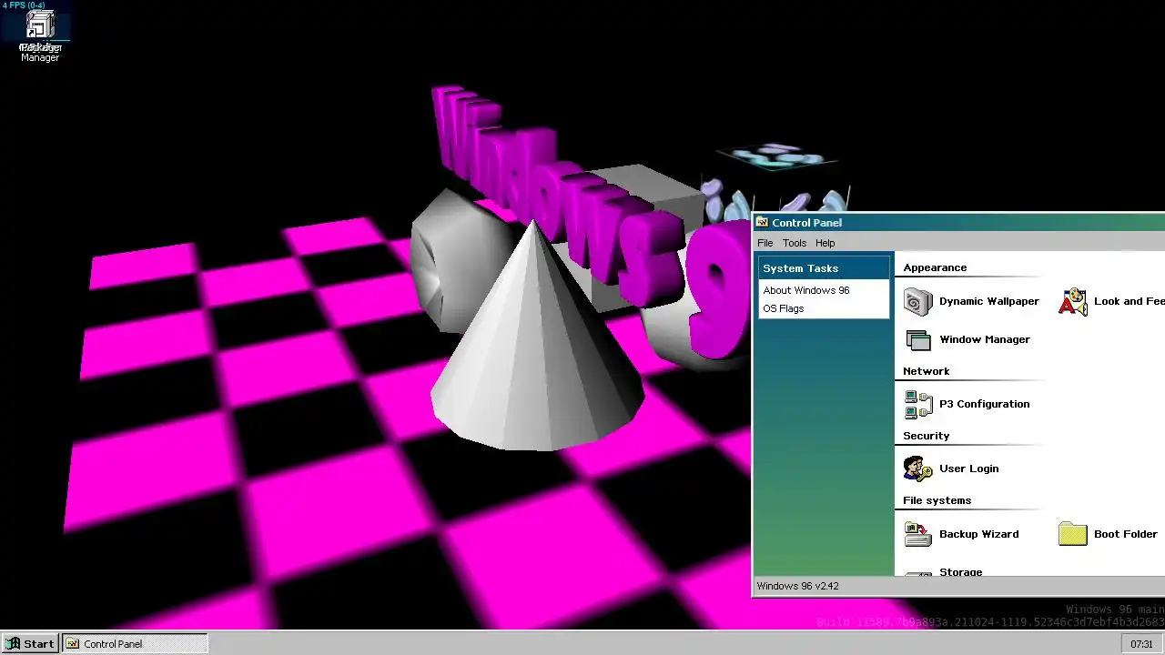This screenshot has height=655, width=1165.
Task: Open OS Flags system task
Action: pyautogui.click(x=784, y=308)
